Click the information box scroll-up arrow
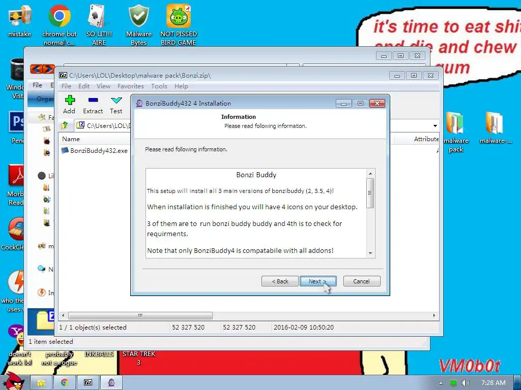This screenshot has width=521, height=390. tap(370, 174)
